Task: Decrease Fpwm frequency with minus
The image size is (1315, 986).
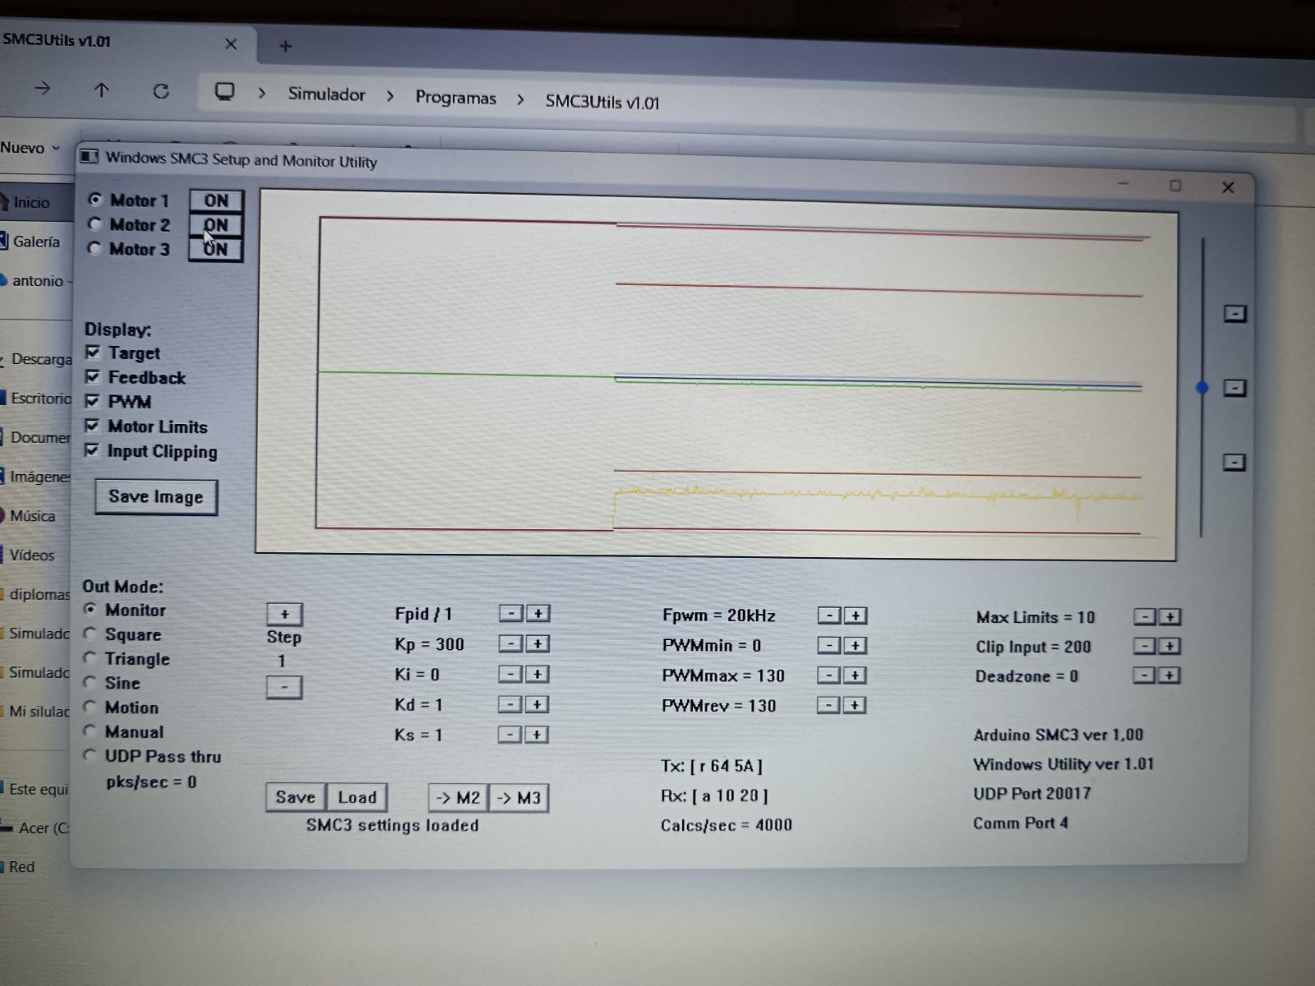Action: click(829, 615)
